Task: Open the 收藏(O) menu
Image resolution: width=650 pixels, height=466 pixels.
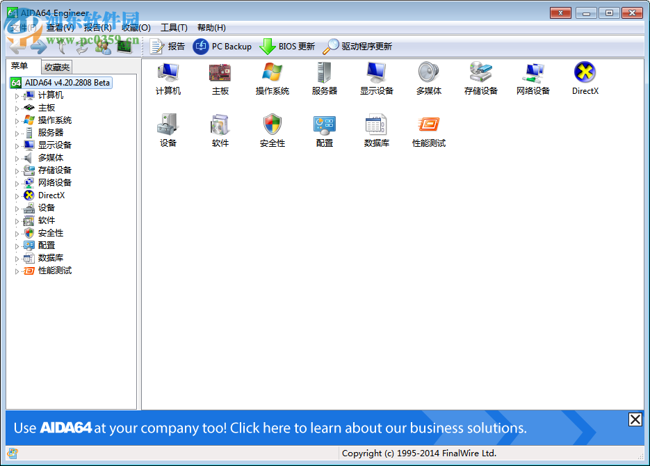Action: click(x=136, y=28)
